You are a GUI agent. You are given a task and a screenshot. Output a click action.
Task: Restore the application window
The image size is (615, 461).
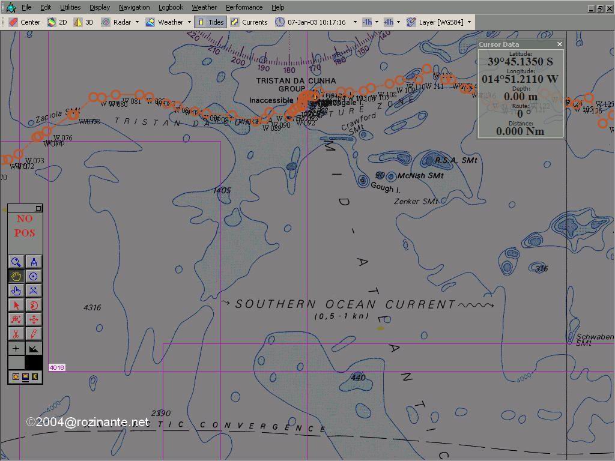(x=600, y=8)
